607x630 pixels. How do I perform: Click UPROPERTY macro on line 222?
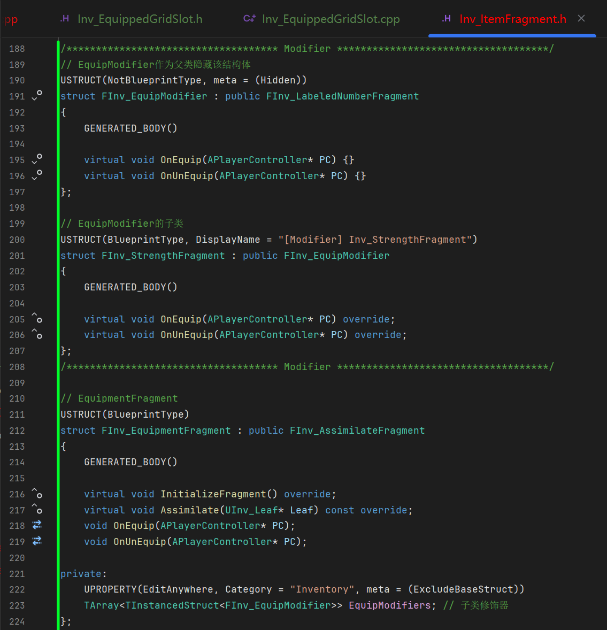click(x=111, y=589)
